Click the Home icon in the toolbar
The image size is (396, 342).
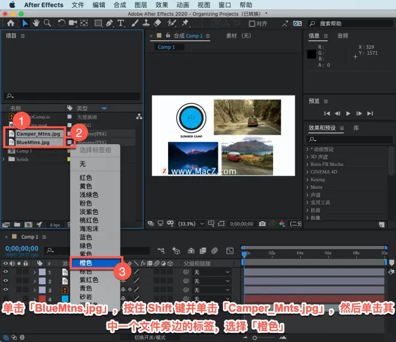tap(11, 23)
